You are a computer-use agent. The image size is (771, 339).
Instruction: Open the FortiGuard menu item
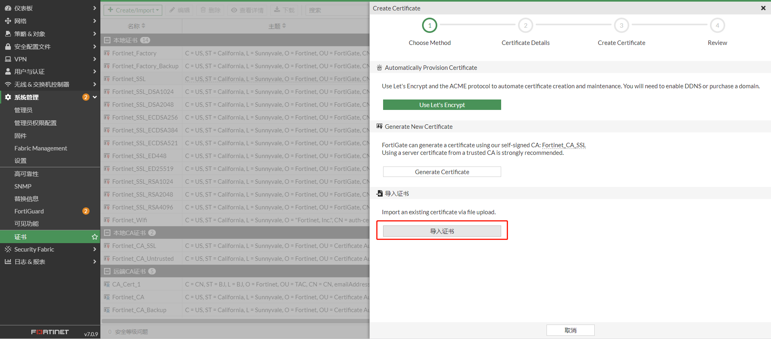pyautogui.click(x=29, y=211)
